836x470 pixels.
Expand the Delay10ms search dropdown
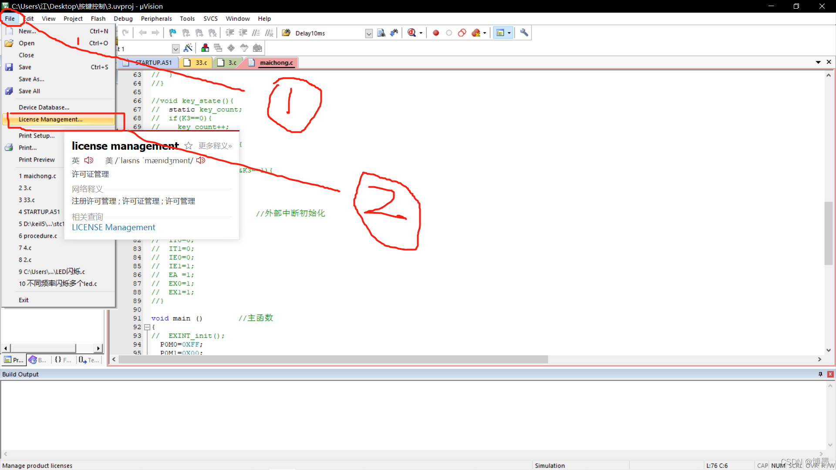(x=369, y=34)
